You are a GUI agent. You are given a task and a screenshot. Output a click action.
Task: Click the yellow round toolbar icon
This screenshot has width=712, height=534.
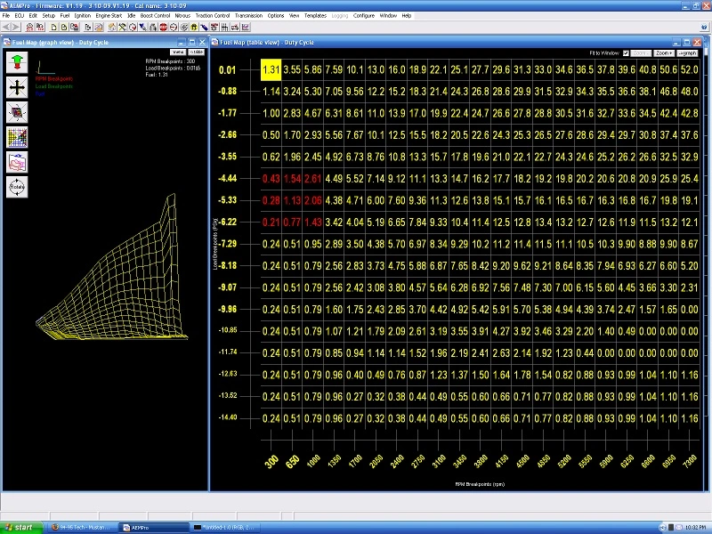tap(194, 28)
